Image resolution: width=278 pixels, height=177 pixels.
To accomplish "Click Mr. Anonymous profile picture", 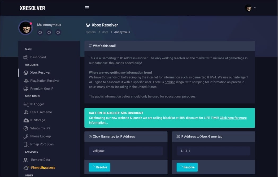I will [26, 28].
